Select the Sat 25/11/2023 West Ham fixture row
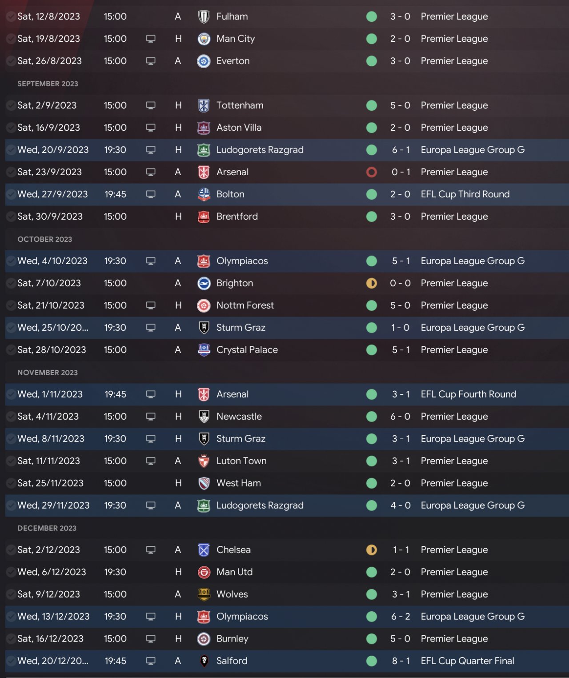Viewport: 569px width, 678px height. (284, 483)
